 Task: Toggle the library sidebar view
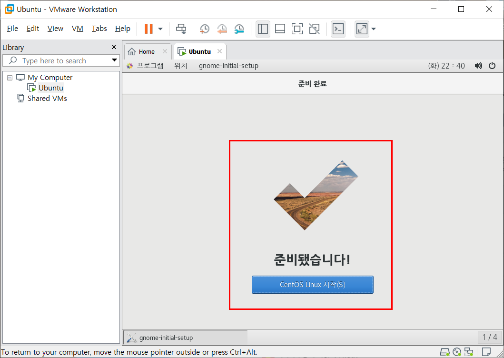263,29
